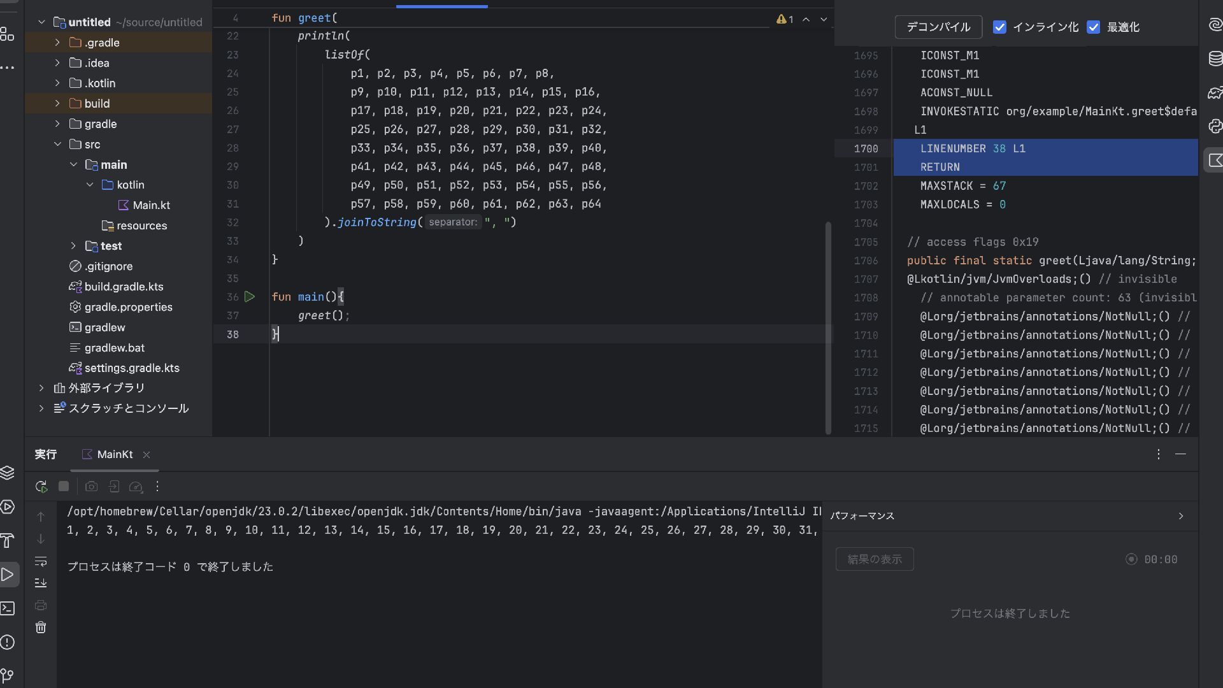Clear console output with trash icon

pos(41,627)
